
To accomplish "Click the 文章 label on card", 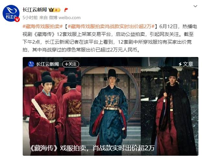I will [188, 64].
